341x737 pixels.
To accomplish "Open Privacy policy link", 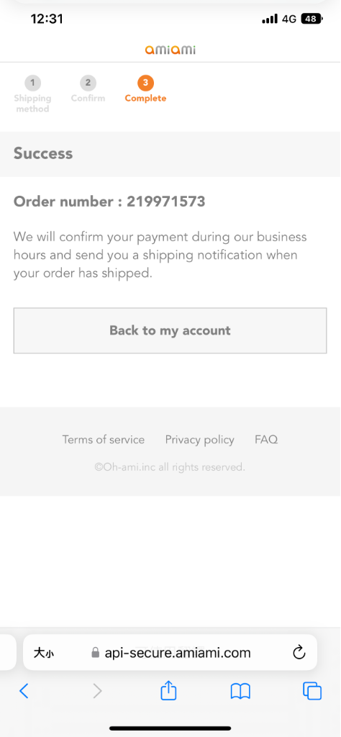I will [x=199, y=440].
